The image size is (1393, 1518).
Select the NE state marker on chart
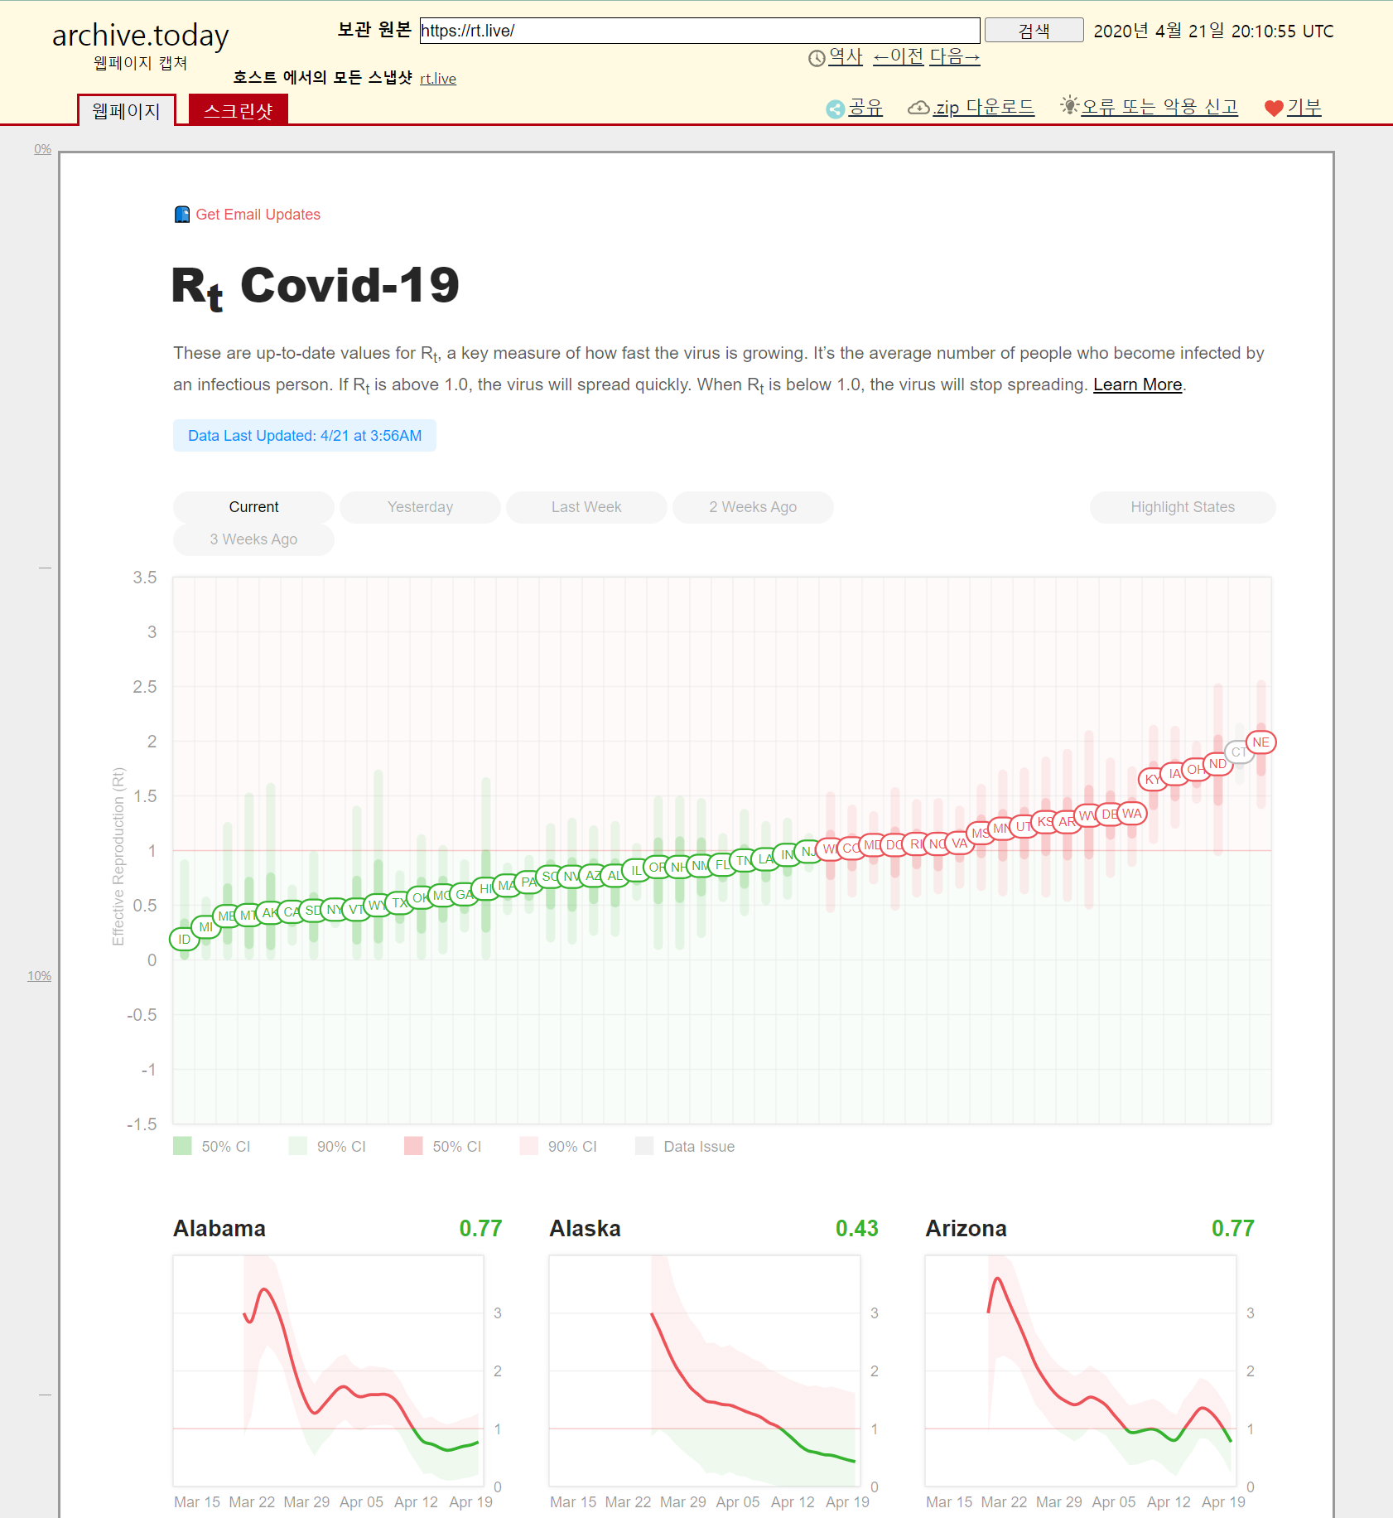[x=1260, y=742]
